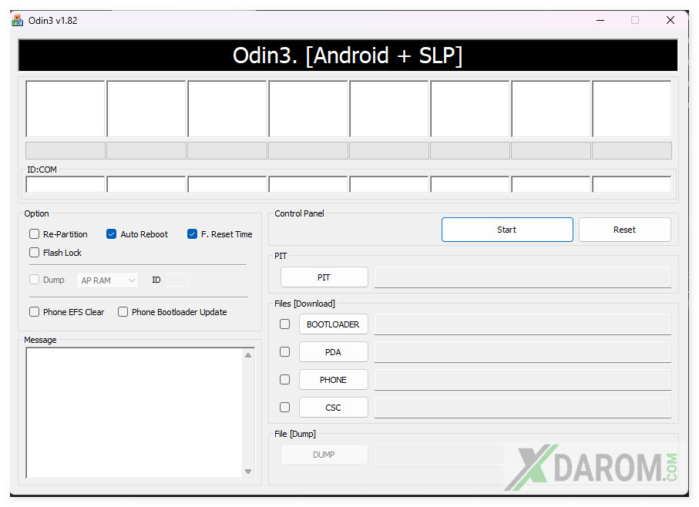699x507 pixels.
Task: Toggle the F. Reset Time checkbox
Action: pyautogui.click(x=193, y=234)
